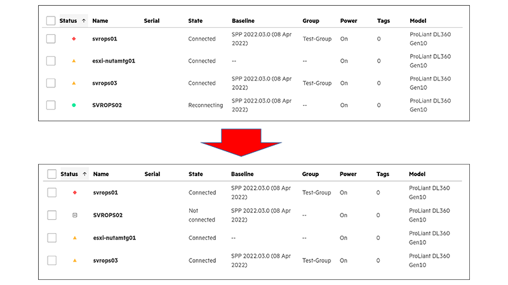
Task: Click Model column header in bottom table
Action: [x=417, y=174]
